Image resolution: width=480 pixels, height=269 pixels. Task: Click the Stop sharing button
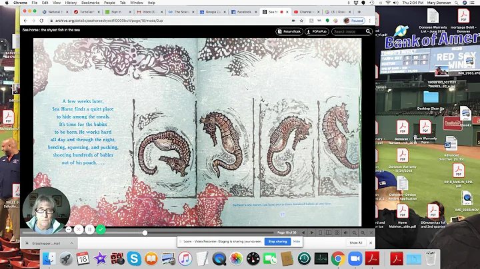coord(277,242)
